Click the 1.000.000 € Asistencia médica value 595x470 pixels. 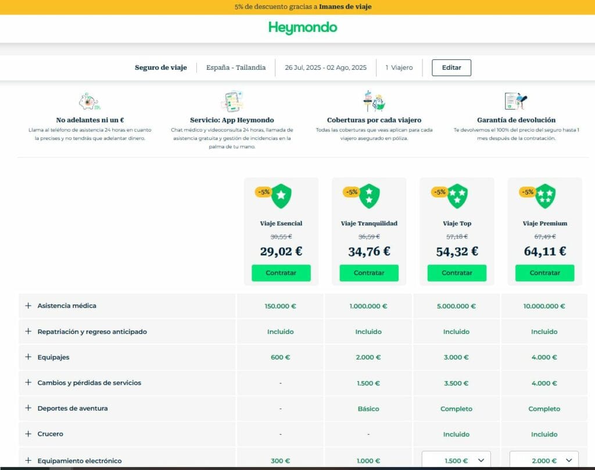tap(368, 306)
